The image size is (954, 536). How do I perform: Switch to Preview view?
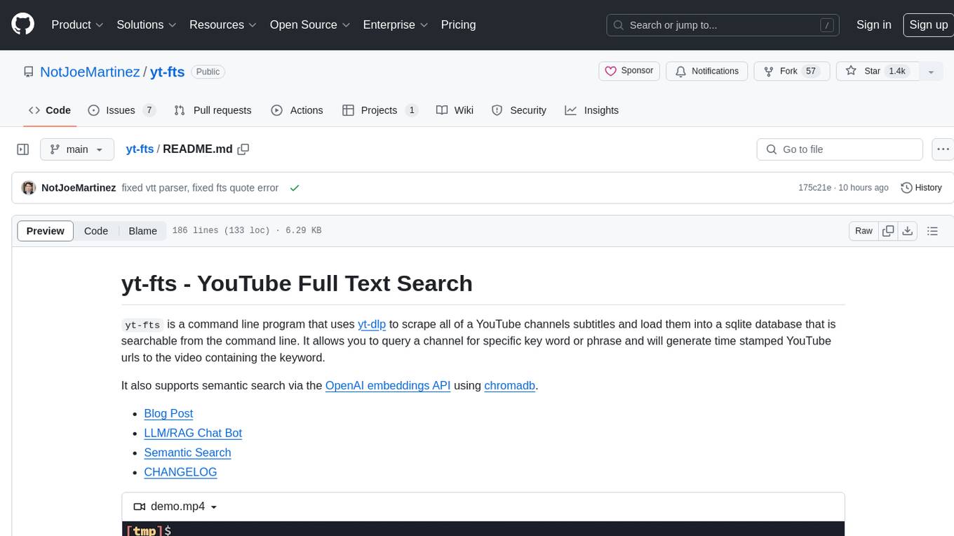point(46,231)
